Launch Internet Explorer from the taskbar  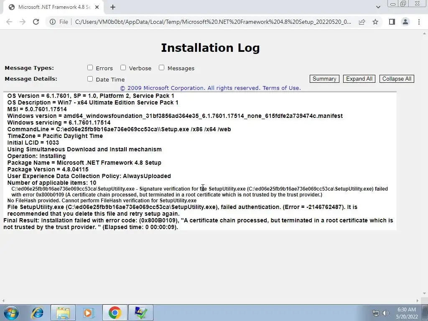pos(38,313)
